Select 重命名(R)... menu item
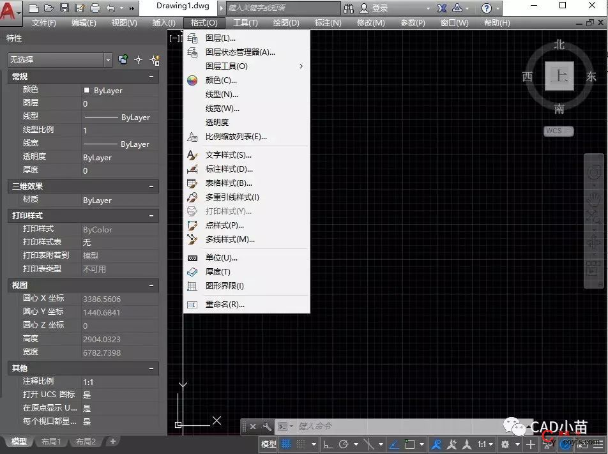The width and height of the screenshot is (608, 454). coord(247,305)
